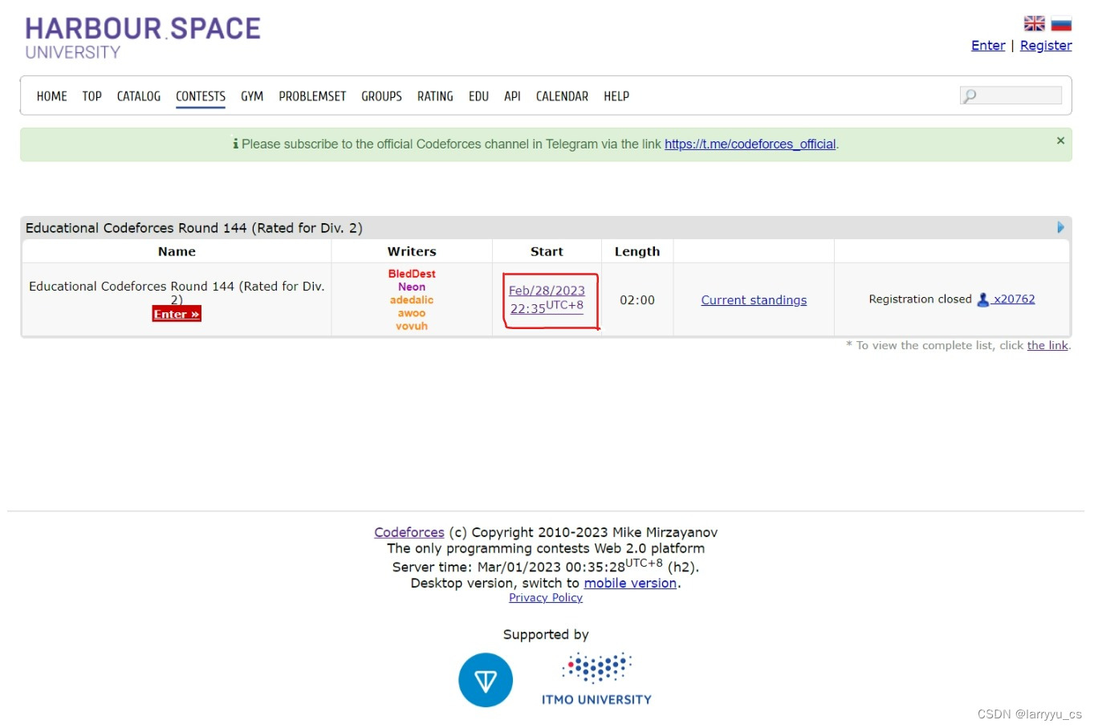Click the Codeforces footer link
This screenshot has width=1094, height=728.
coord(409,532)
